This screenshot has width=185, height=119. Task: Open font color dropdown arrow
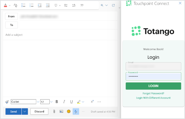(x=10, y=5)
